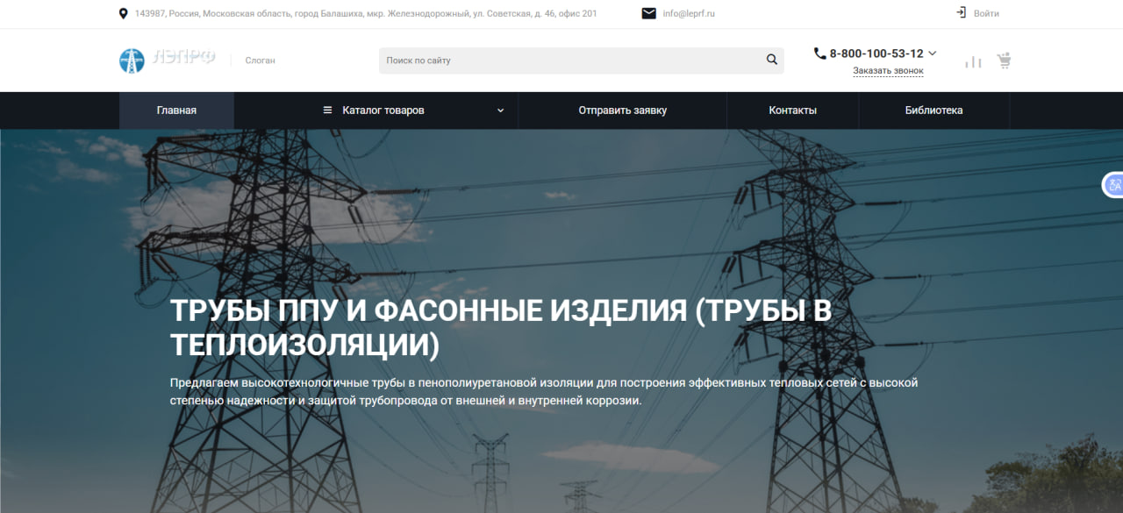Click the location pin icon beside the address
This screenshot has width=1123, height=513.
point(123,14)
